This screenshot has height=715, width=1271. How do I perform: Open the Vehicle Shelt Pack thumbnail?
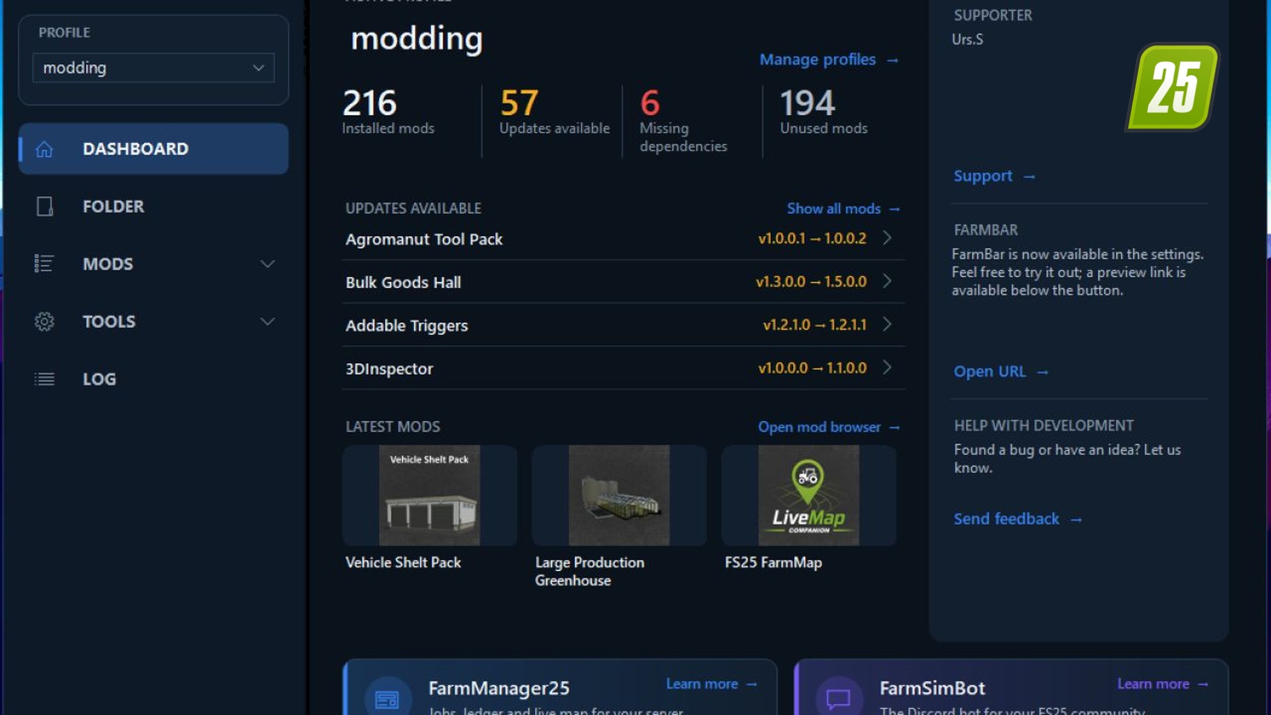pyautogui.click(x=429, y=495)
